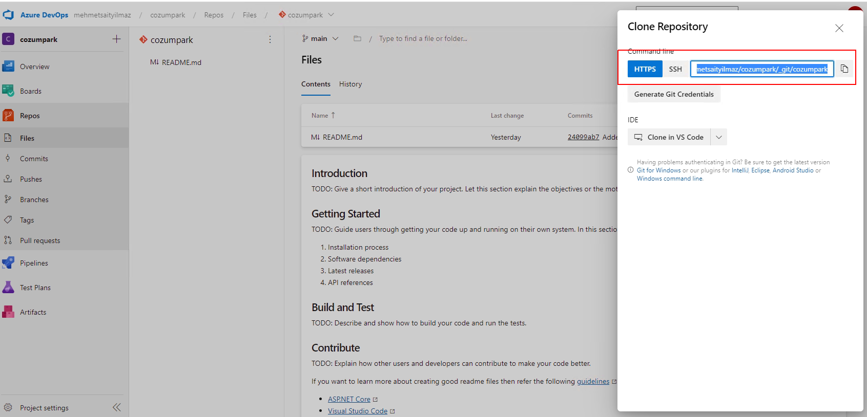Switch clone protocol to SSH
Screen dimensions: 867x417
[675, 69]
